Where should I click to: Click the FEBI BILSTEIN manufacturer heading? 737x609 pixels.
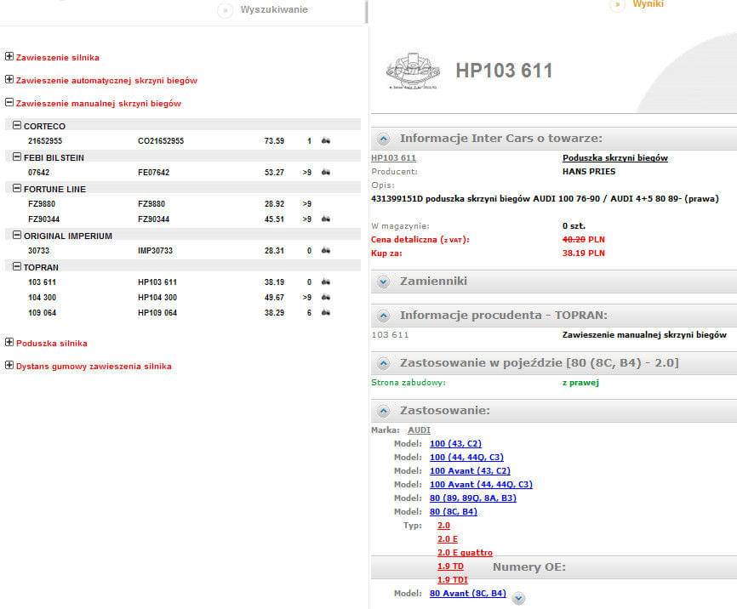click(54, 157)
